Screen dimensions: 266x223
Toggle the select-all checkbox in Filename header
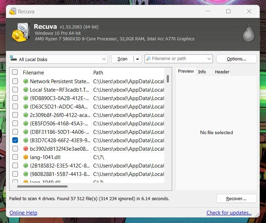pos(15,72)
